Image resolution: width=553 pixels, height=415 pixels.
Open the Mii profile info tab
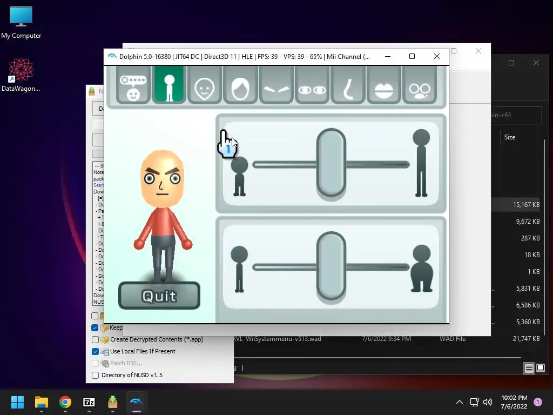133,85
